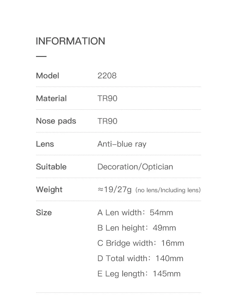Click the C Bridge width 16mm line
The image size is (237, 296).
[x=141, y=243]
